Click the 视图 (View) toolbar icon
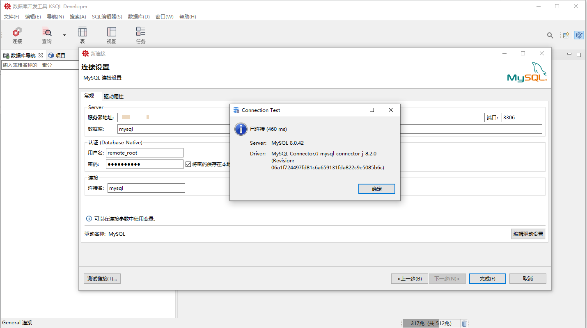The width and height of the screenshot is (587, 328). point(112,35)
